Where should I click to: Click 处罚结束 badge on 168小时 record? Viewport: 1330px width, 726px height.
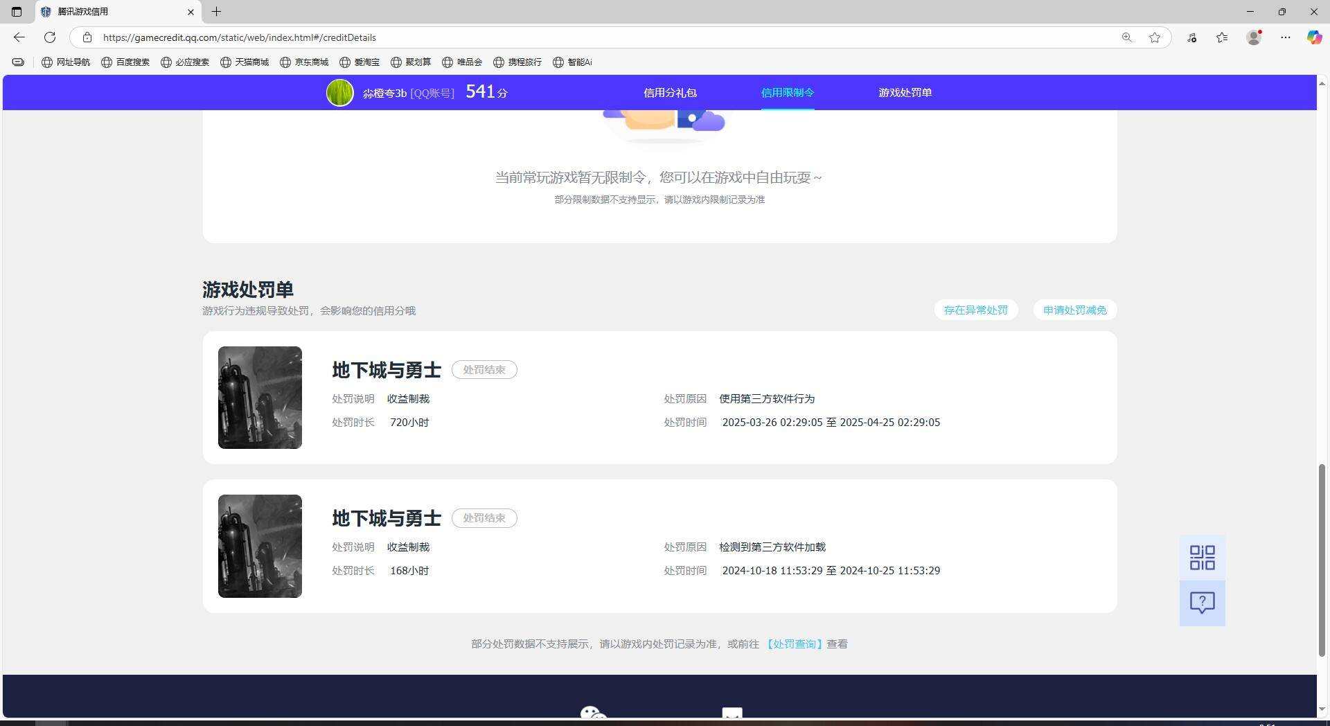tap(484, 518)
